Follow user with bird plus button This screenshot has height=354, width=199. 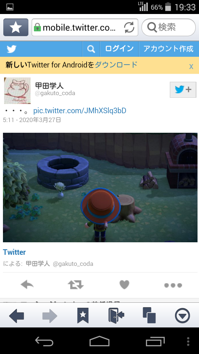tap(183, 90)
